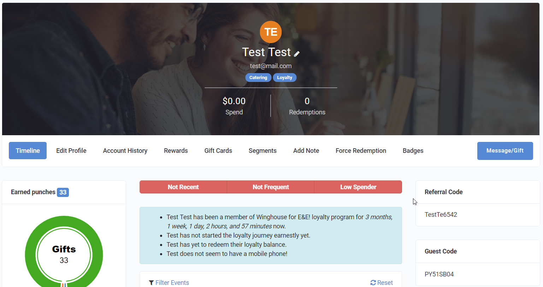The width and height of the screenshot is (543, 287).
Task: Click the TE avatar circle
Action: tap(271, 32)
